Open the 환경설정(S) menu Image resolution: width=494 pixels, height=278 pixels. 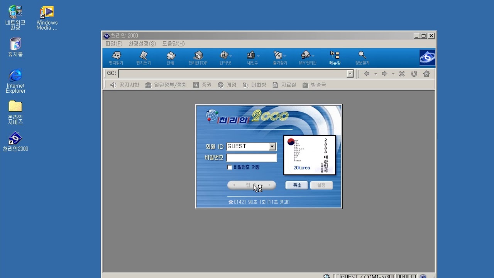(x=142, y=44)
